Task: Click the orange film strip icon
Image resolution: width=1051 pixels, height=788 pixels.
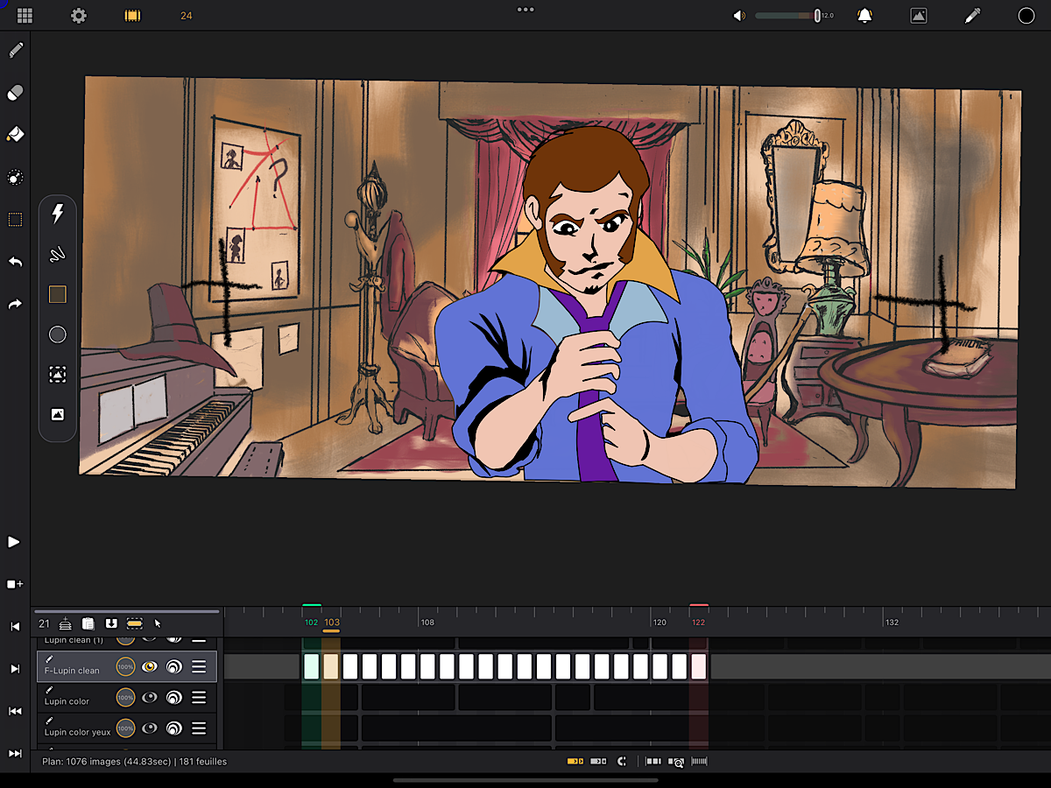Action: [132, 16]
